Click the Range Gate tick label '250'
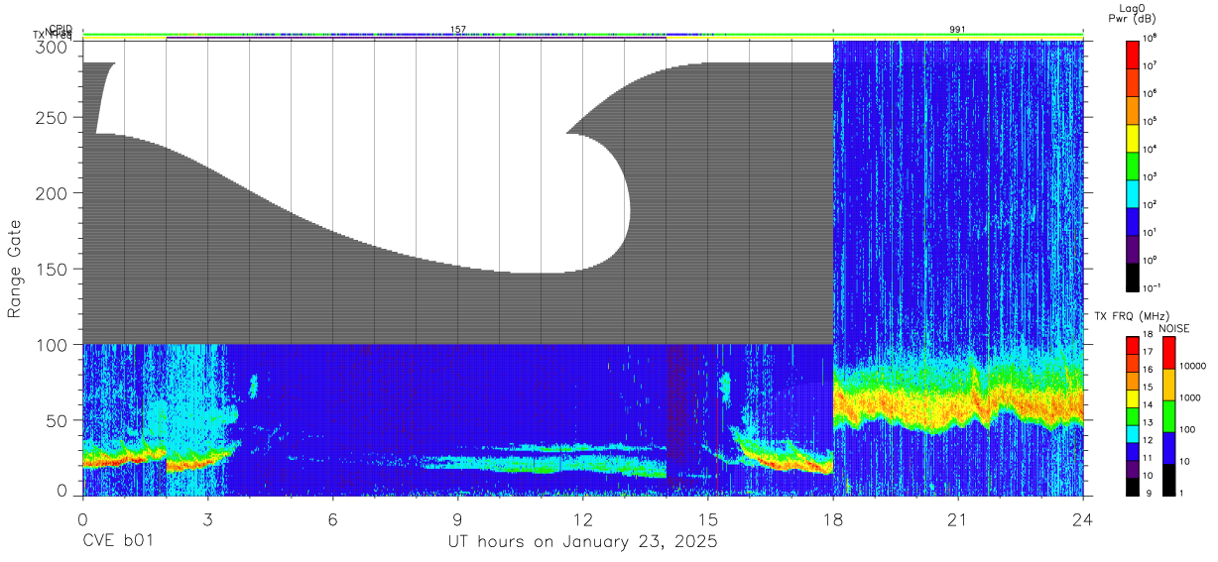The image size is (1218, 562). tap(53, 117)
